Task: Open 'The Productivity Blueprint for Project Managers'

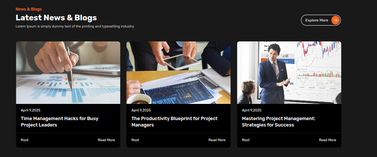Action: coord(174,122)
